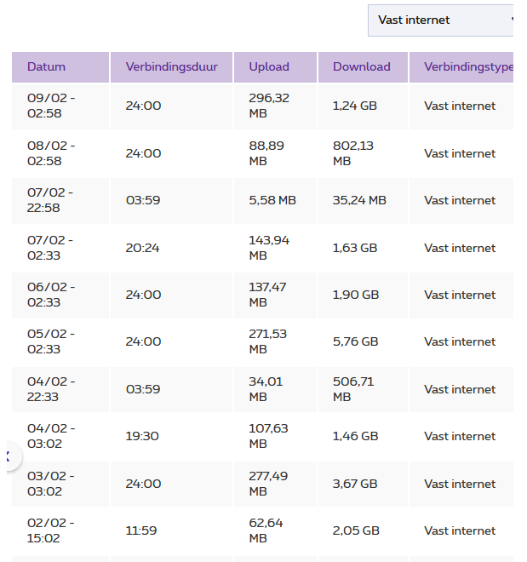
Task: Click the 5,76 GB download value
Action: (355, 341)
